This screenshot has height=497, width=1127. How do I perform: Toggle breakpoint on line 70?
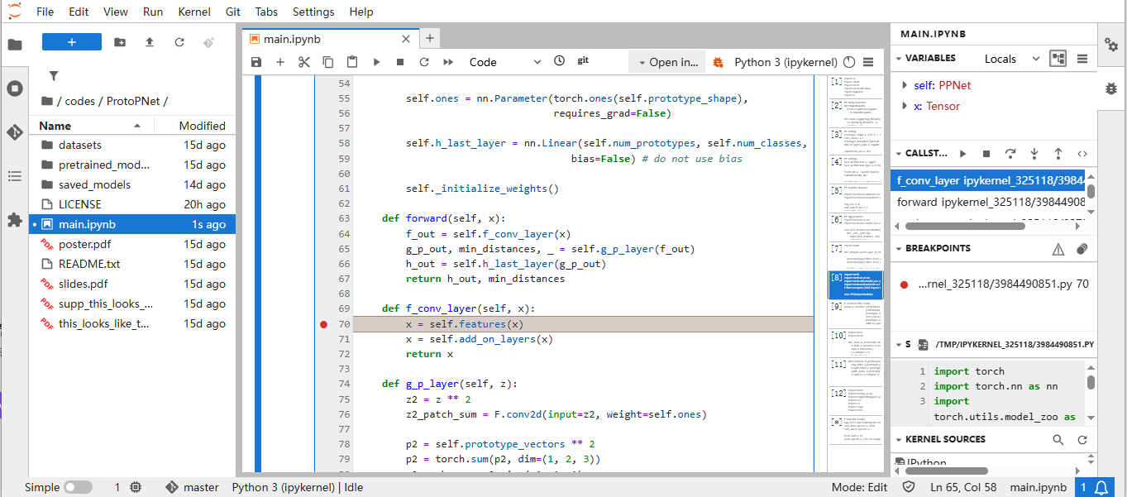tap(324, 324)
